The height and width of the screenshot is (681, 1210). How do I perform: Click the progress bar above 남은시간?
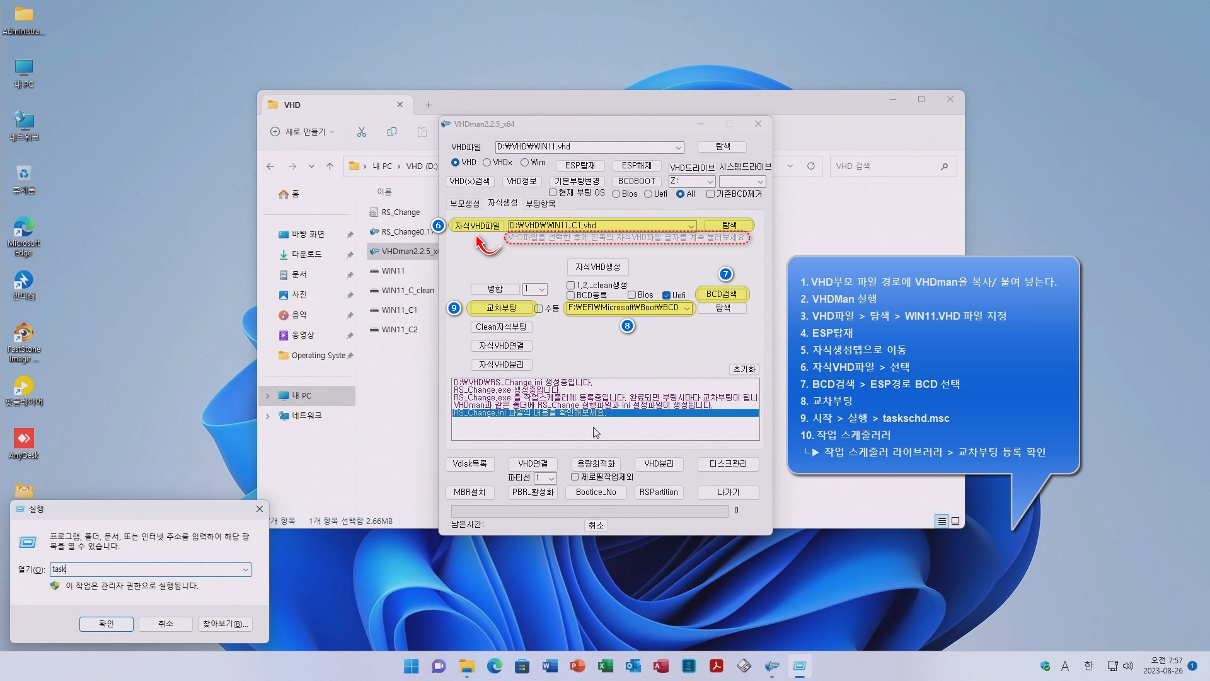pyautogui.click(x=589, y=511)
